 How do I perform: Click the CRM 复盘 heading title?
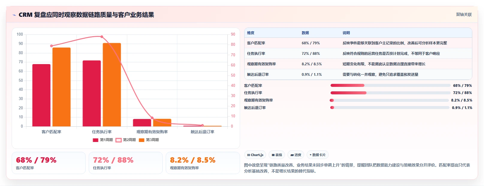86,15
